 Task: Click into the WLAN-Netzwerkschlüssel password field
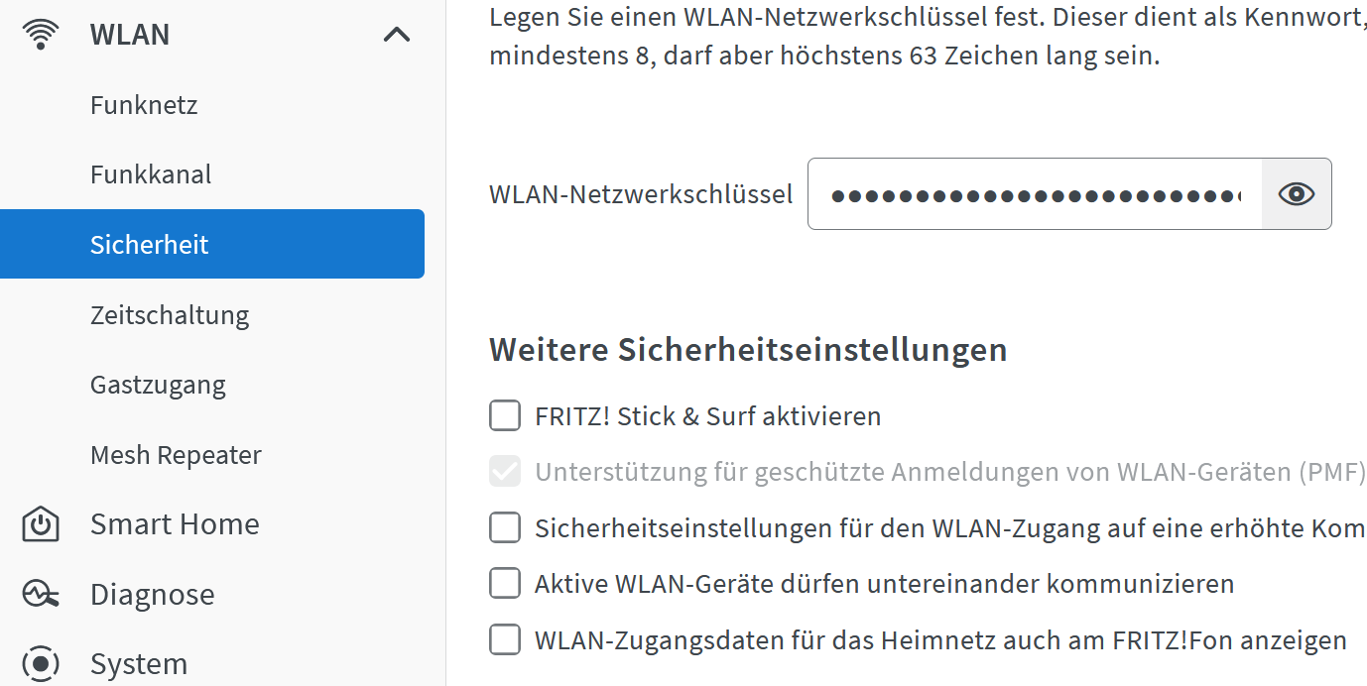point(1035,194)
